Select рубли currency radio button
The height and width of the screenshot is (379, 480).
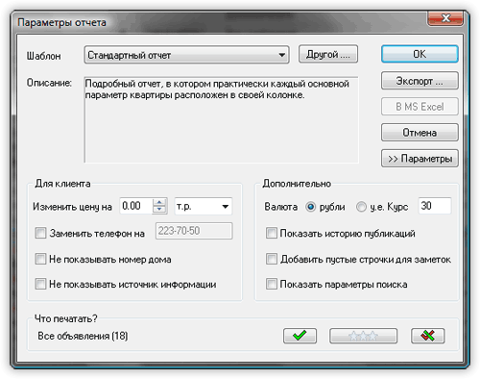tap(310, 207)
